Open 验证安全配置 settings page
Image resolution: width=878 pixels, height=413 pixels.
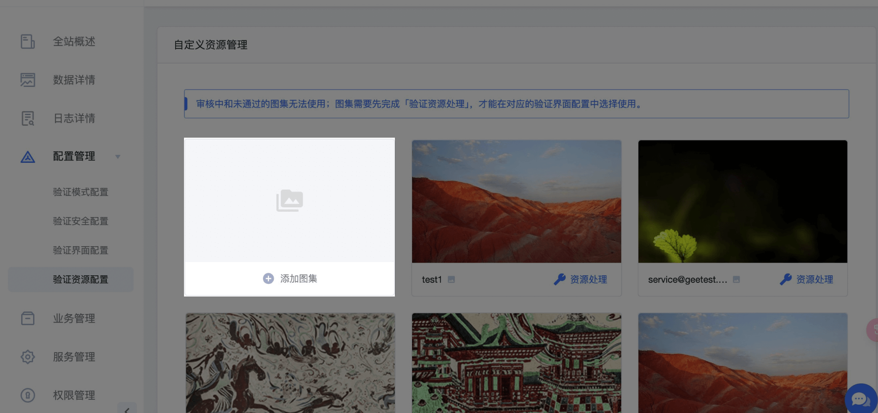pos(80,221)
